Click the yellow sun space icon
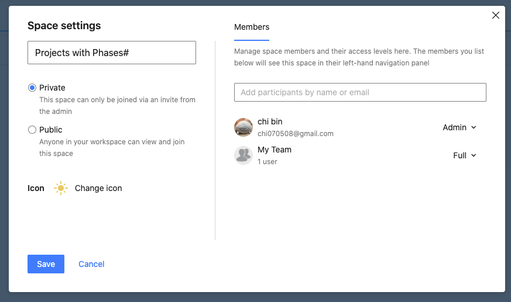Screen dimensions: 511x302 point(61,188)
